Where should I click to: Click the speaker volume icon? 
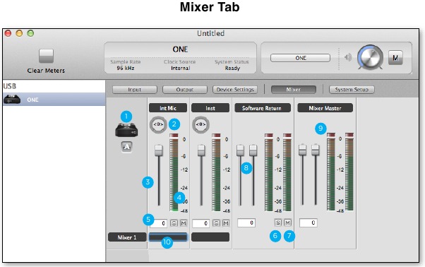348,57
